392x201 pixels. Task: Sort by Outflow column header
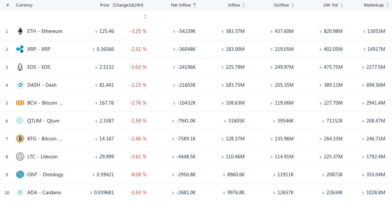(281, 5)
